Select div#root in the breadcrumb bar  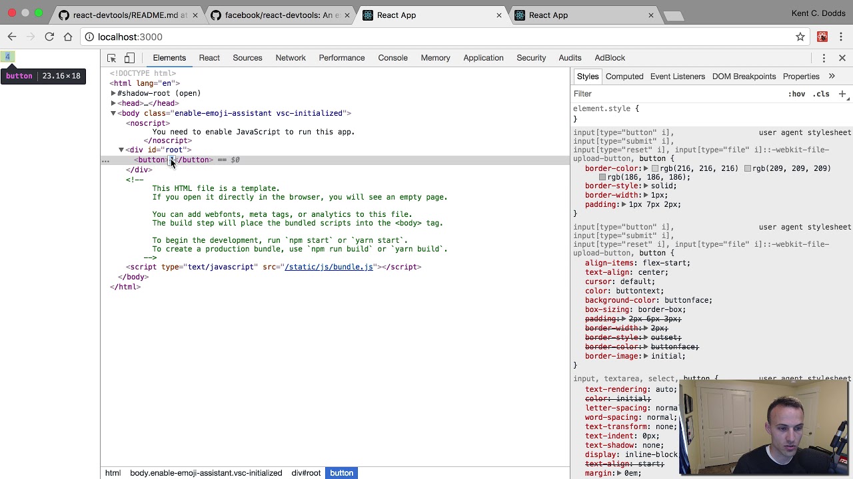(306, 473)
